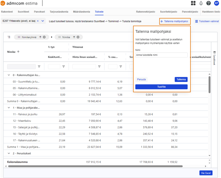221x178 pixels.
Task: Open Hankkeen tiedot tab
Action: (x=211, y=12)
